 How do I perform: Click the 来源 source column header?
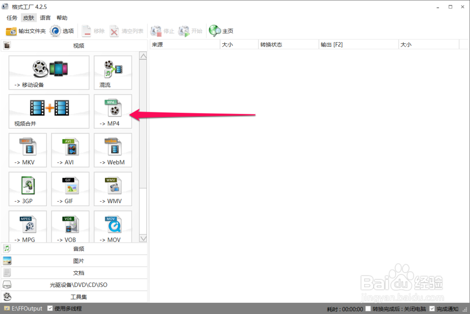[x=185, y=45]
